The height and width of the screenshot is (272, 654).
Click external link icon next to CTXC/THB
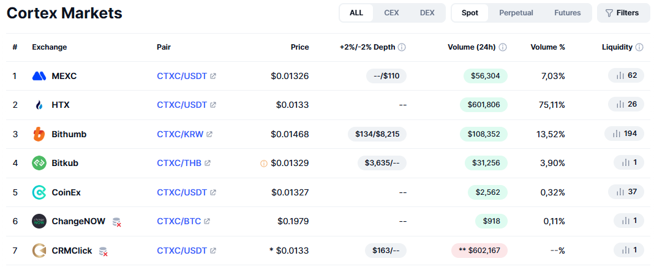tap(208, 163)
